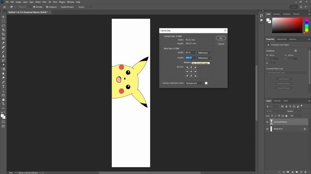
Task: Select the Move tool
Action: (x=3, y=17)
